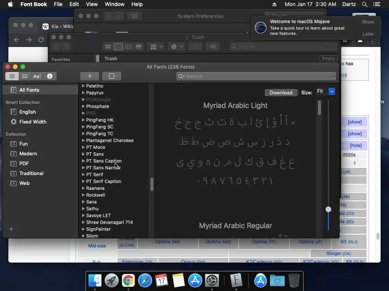Expand the Papyrus font family
This screenshot has width=389, height=291.
coord(83,93)
